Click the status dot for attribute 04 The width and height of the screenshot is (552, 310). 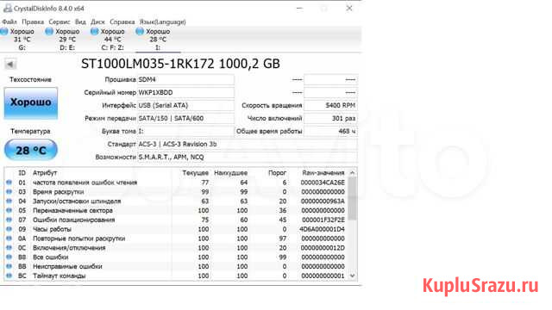click(x=9, y=201)
